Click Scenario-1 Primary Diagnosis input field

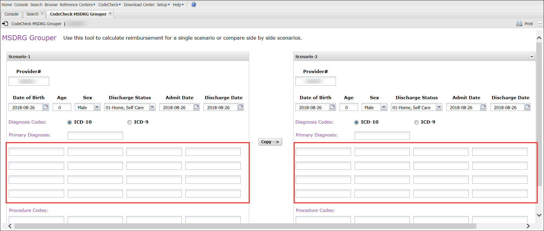click(95, 136)
